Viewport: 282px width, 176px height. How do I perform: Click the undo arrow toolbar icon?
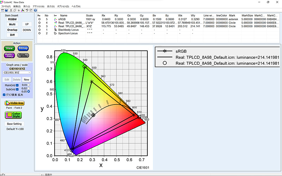(27, 10)
